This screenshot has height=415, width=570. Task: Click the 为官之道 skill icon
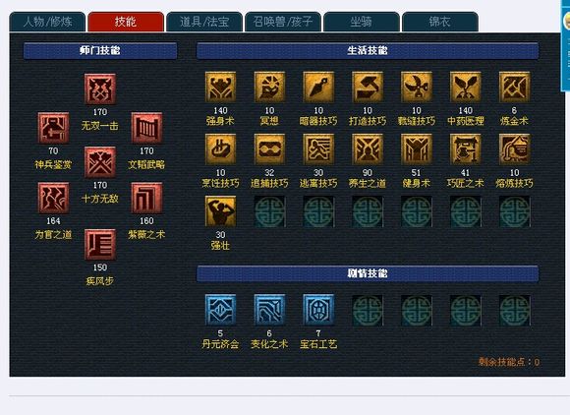click(x=53, y=198)
